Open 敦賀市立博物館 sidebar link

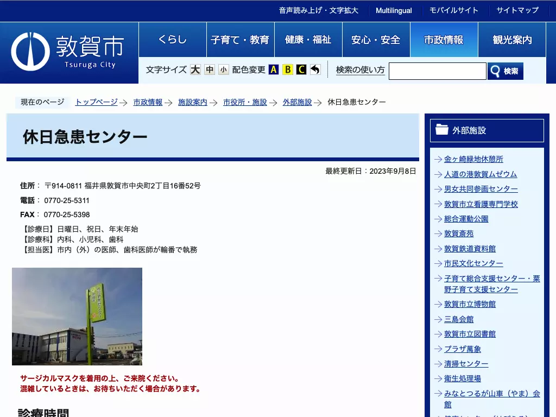click(470, 304)
